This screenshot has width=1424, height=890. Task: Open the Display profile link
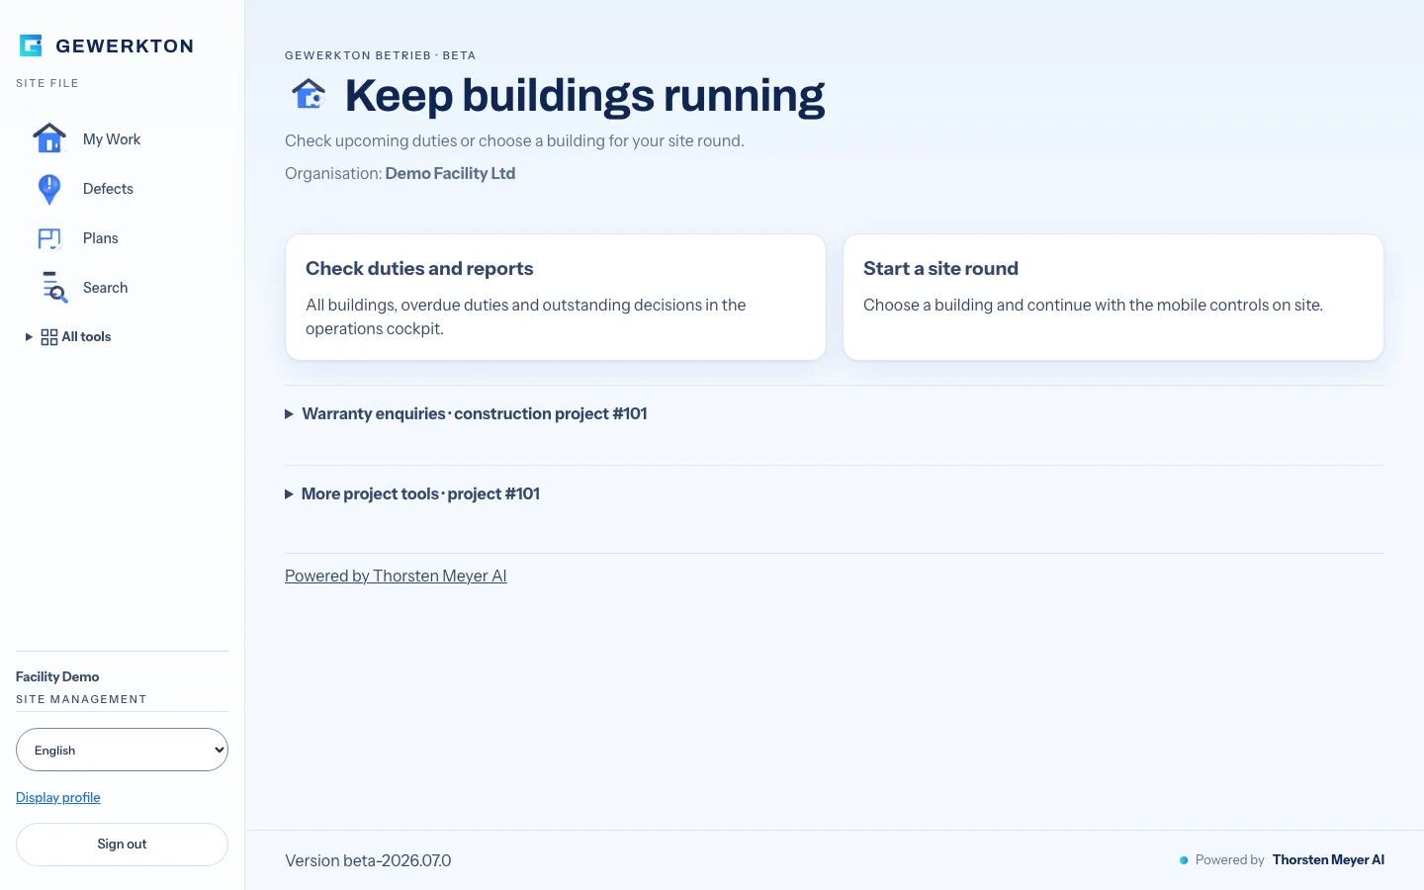tap(58, 797)
